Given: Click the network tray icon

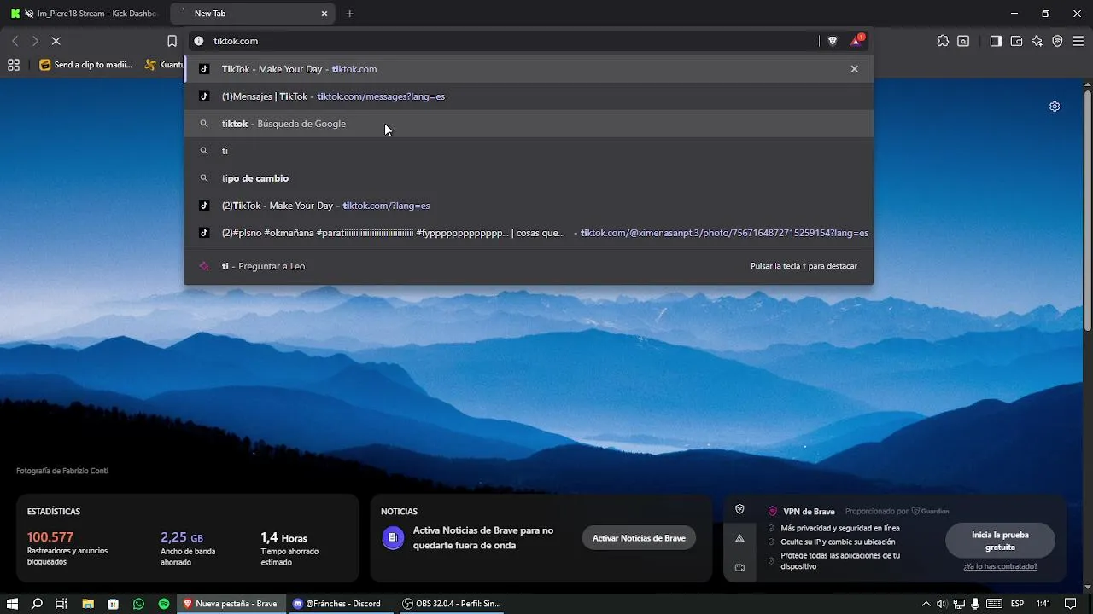Looking at the screenshot, I should (x=958, y=604).
